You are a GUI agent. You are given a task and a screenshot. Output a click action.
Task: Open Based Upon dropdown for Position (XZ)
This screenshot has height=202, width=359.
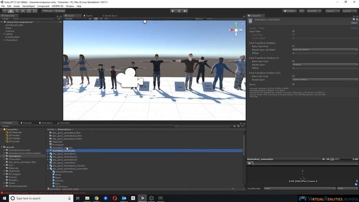325,80
